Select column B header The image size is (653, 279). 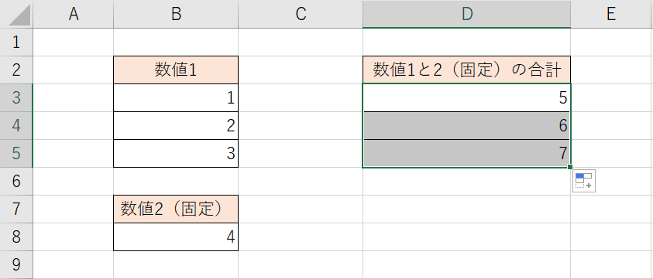[x=176, y=14]
